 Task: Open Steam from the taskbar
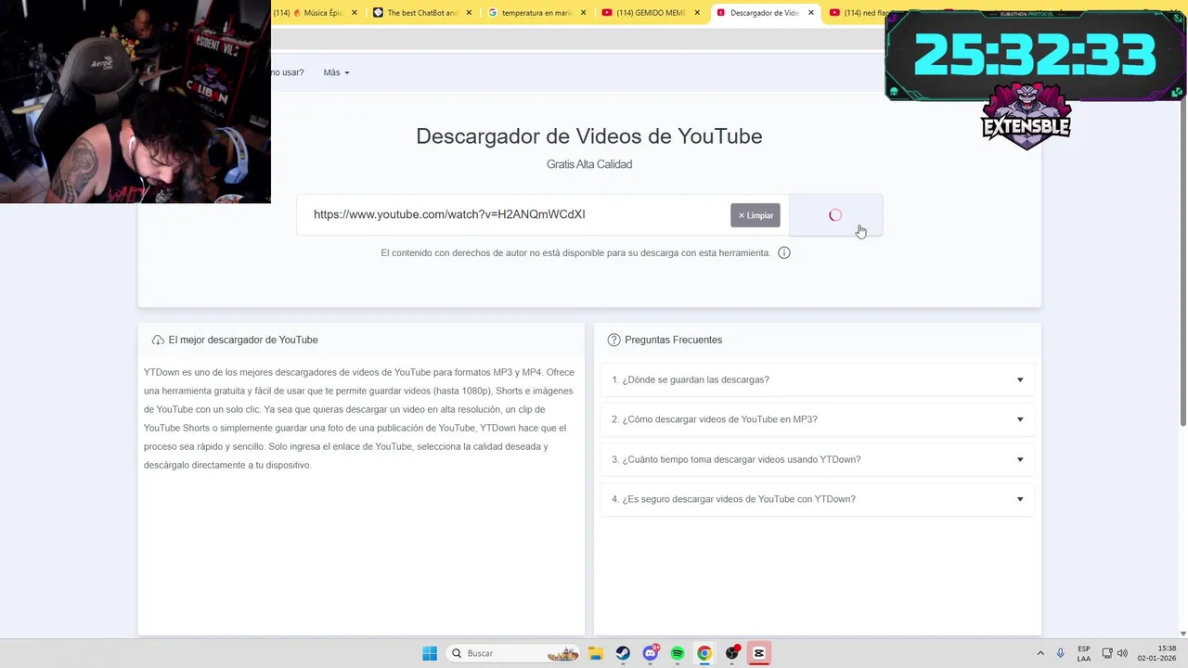[x=623, y=653]
